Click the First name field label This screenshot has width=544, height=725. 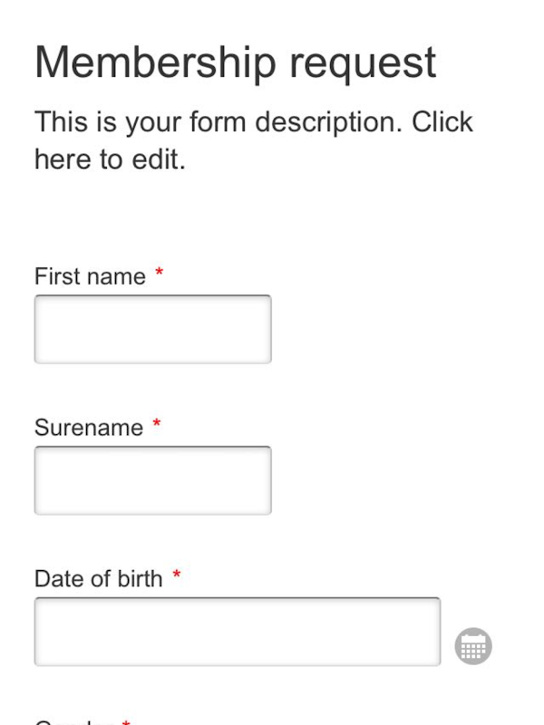click(x=90, y=276)
